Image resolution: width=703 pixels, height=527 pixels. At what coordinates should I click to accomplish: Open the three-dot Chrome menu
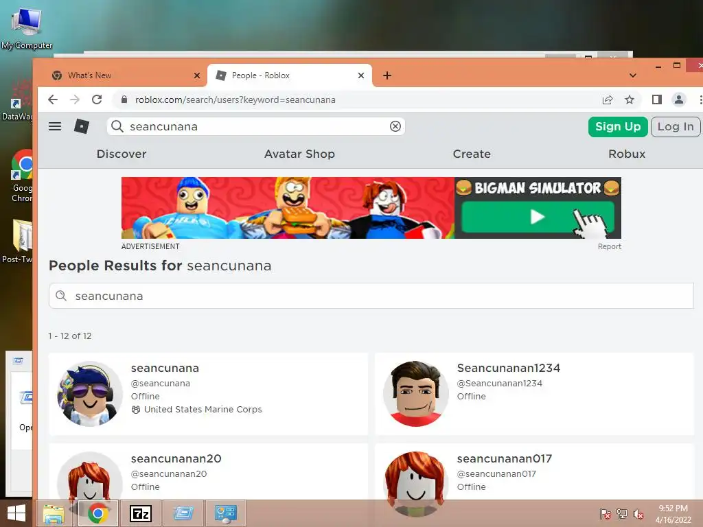tap(700, 99)
